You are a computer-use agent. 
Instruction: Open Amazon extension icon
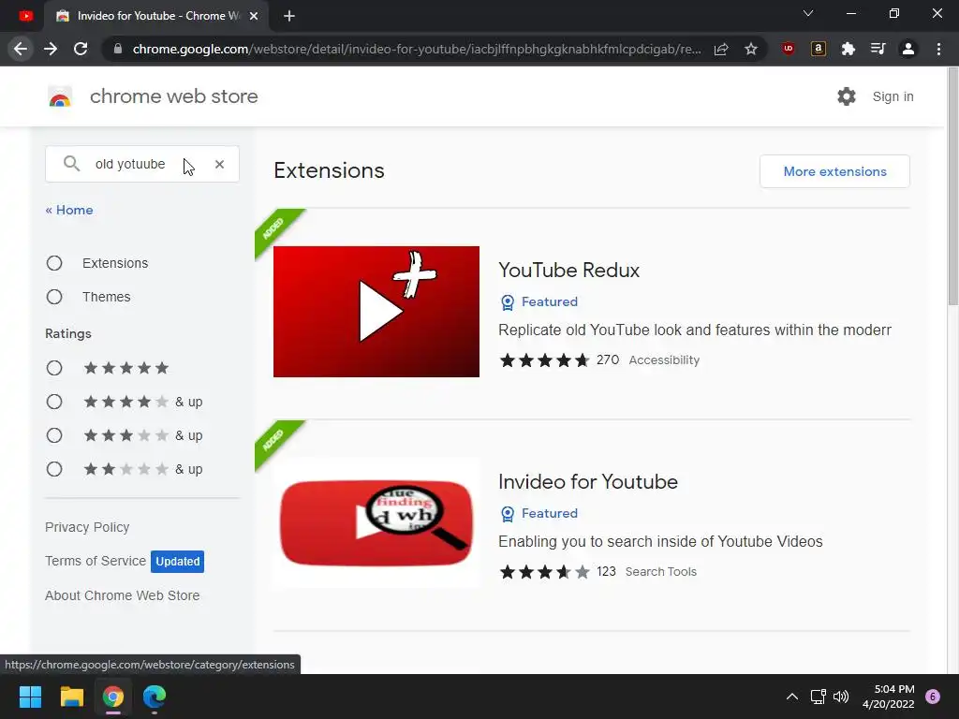pos(819,49)
